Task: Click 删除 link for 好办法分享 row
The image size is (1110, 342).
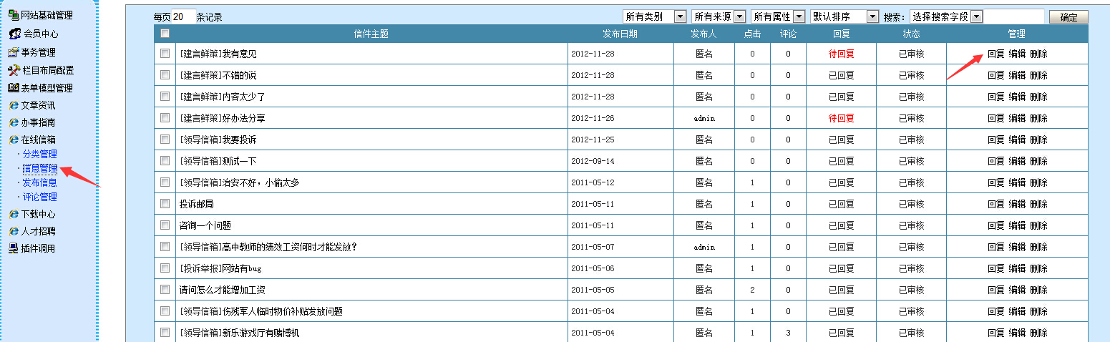Action: point(1038,118)
